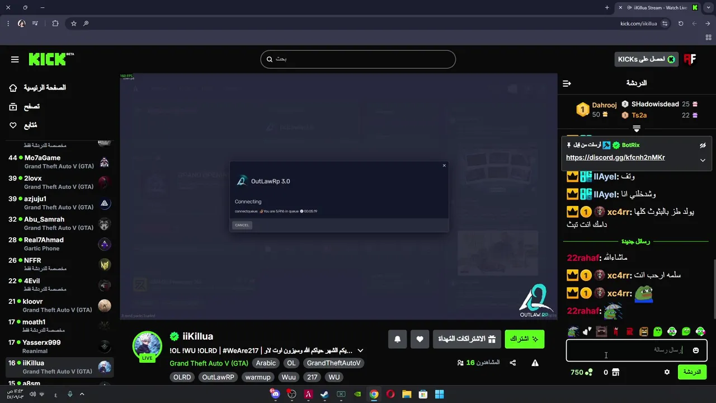
Task: Expand the stream title chevron
Action: [360, 351]
